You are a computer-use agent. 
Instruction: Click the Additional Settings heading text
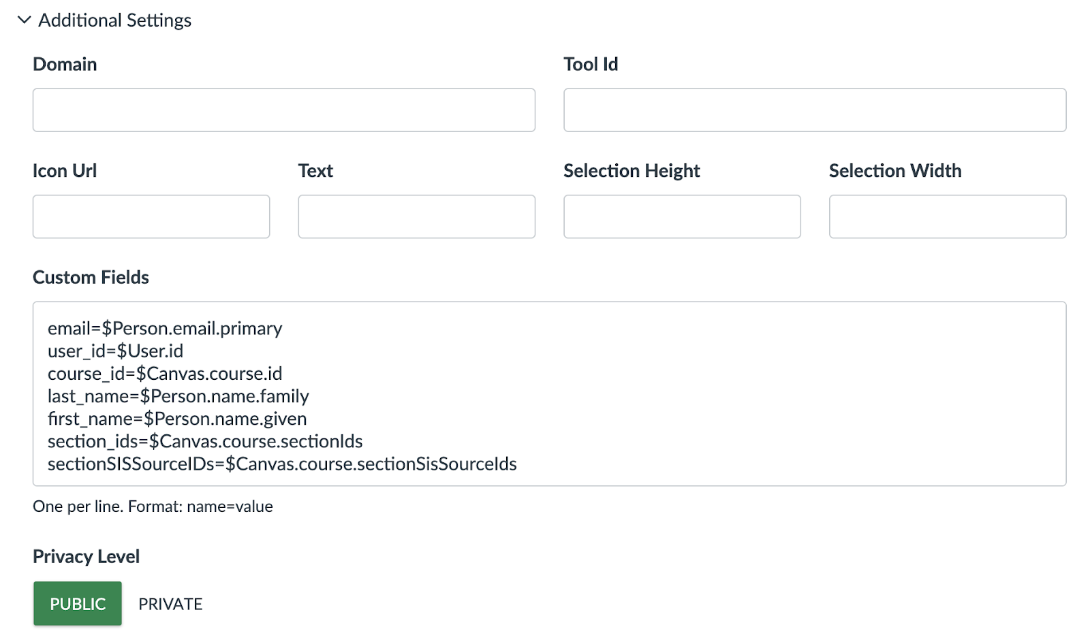click(x=114, y=20)
